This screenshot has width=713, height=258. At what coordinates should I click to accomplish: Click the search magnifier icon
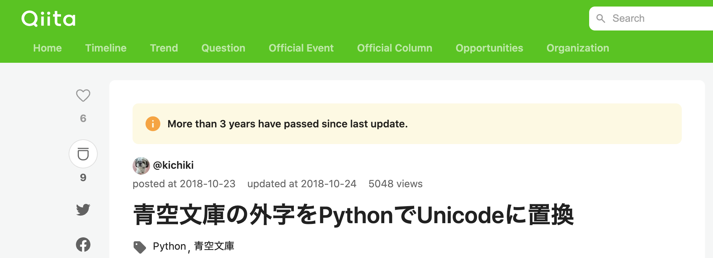click(601, 19)
